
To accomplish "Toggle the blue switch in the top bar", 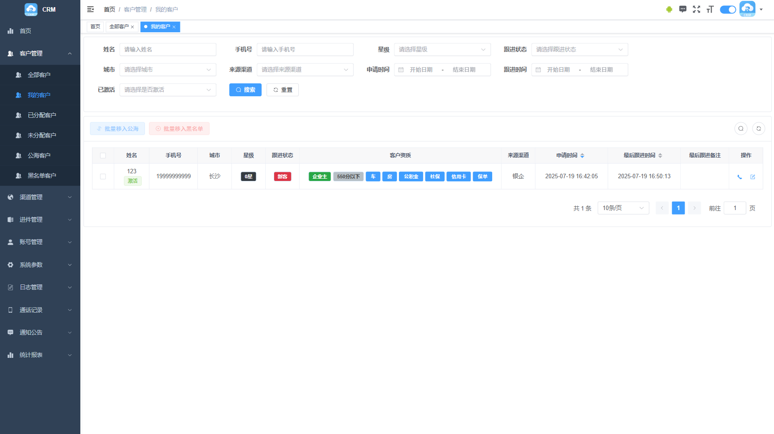I will 727,9.
